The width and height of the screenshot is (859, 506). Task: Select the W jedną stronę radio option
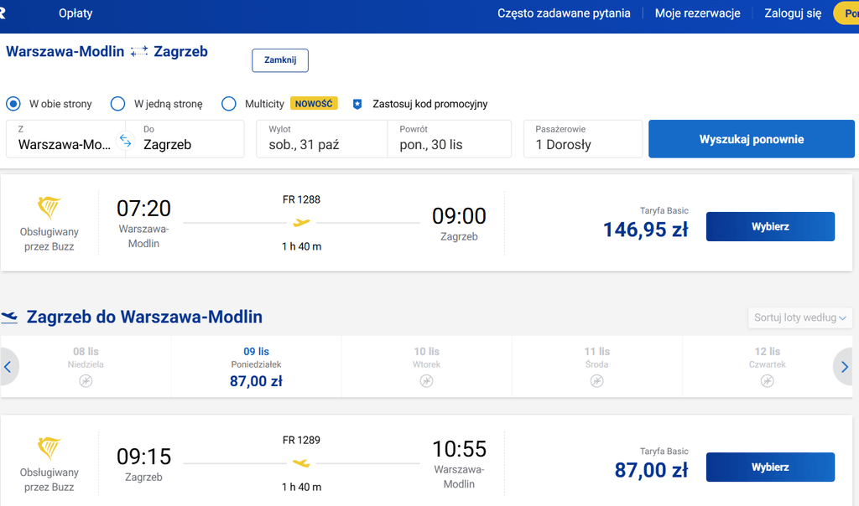tap(117, 104)
